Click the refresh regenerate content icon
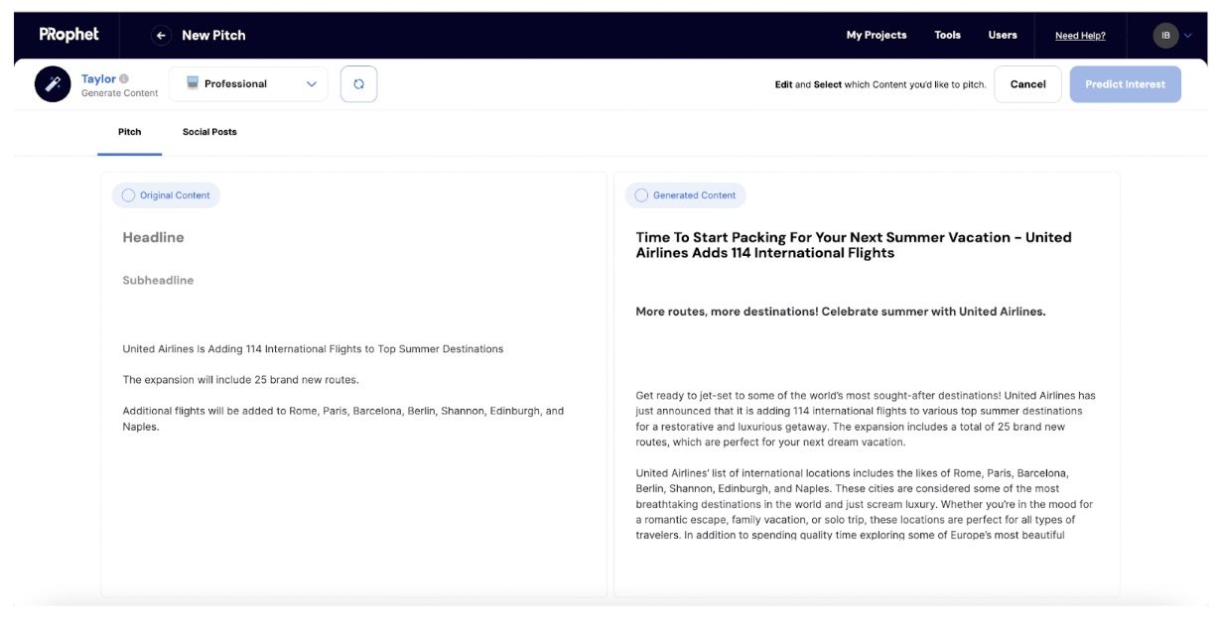The height and width of the screenshot is (633, 1219). pos(358,84)
